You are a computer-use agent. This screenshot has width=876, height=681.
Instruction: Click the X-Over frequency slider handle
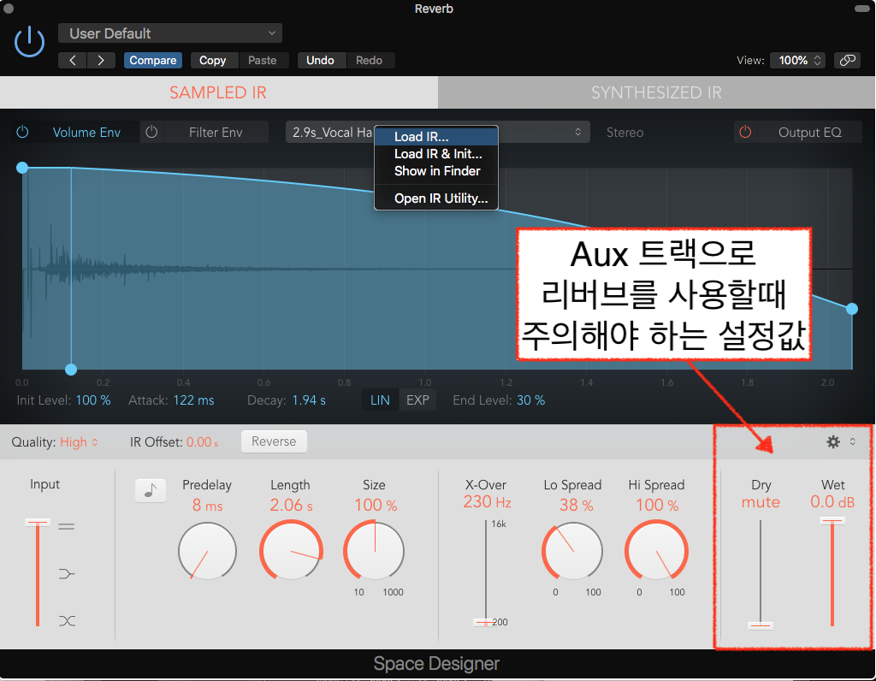click(486, 622)
